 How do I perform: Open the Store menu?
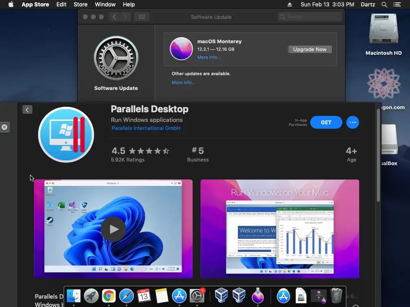coord(80,4)
